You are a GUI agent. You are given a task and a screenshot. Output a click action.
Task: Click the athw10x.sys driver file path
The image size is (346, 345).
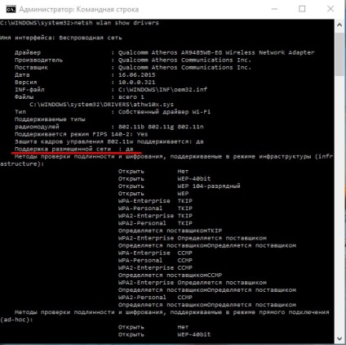[101, 105]
